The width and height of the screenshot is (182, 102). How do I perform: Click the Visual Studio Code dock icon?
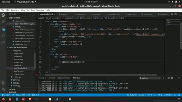pyautogui.click(x=57, y=99)
